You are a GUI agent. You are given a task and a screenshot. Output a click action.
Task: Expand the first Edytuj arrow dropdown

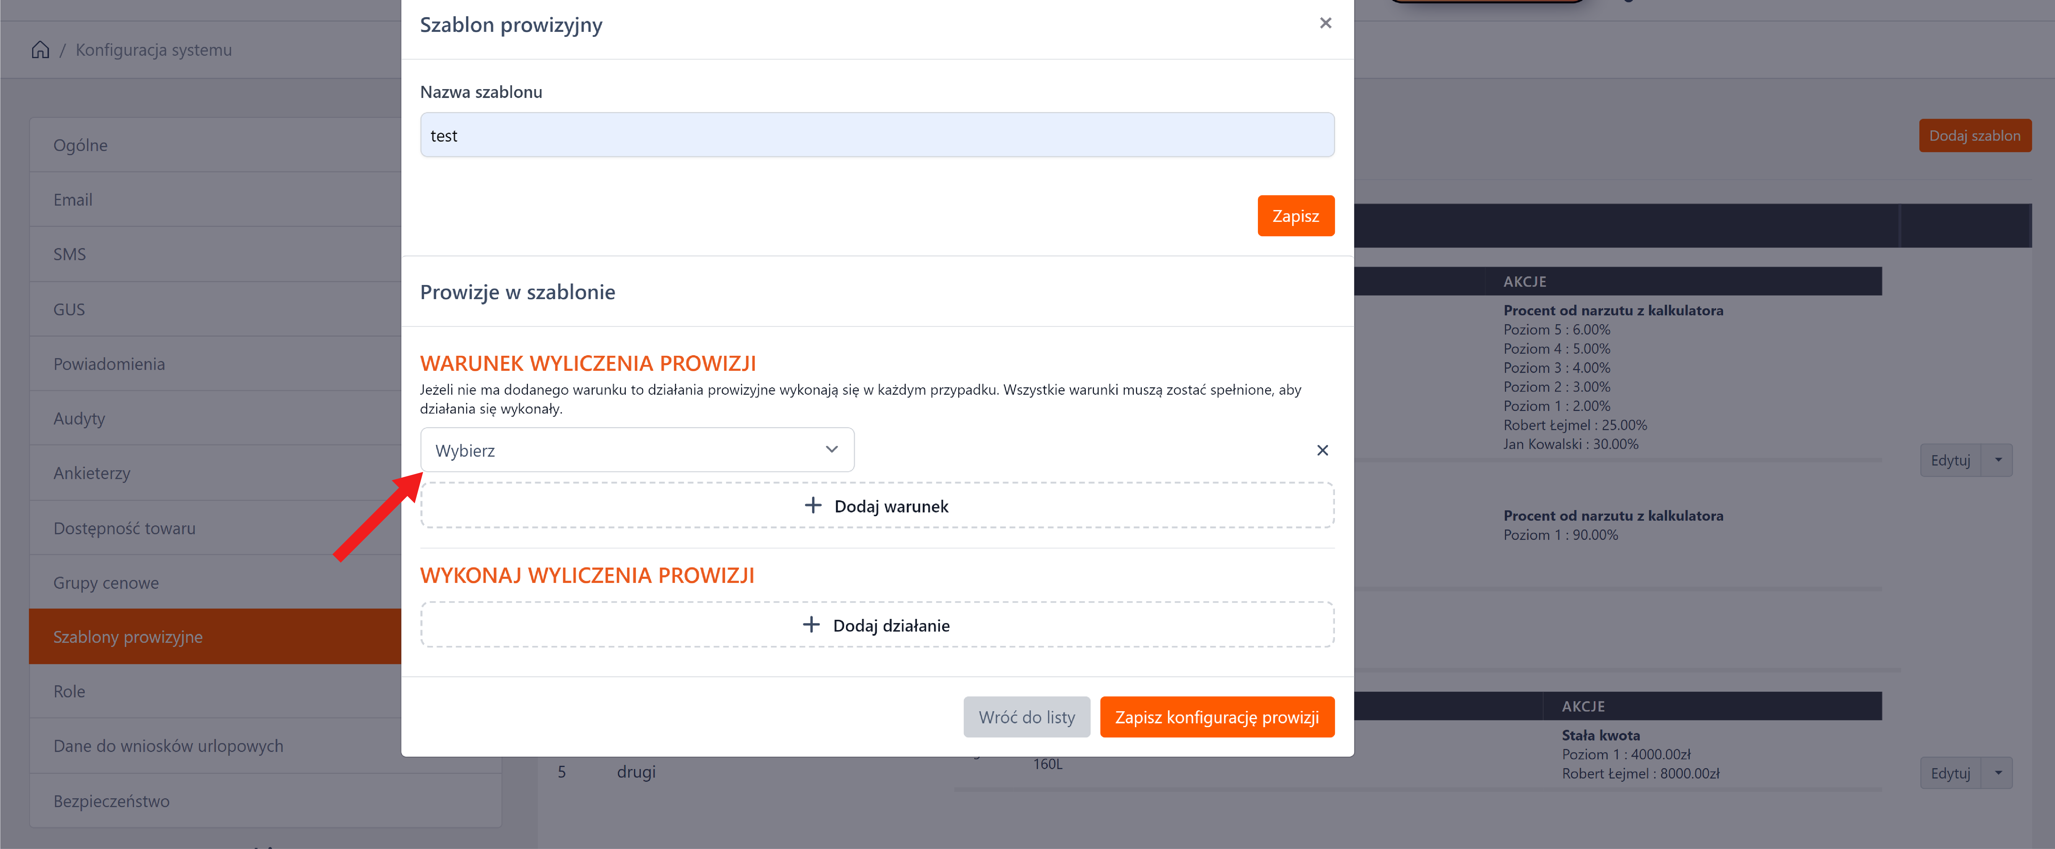(x=1997, y=460)
